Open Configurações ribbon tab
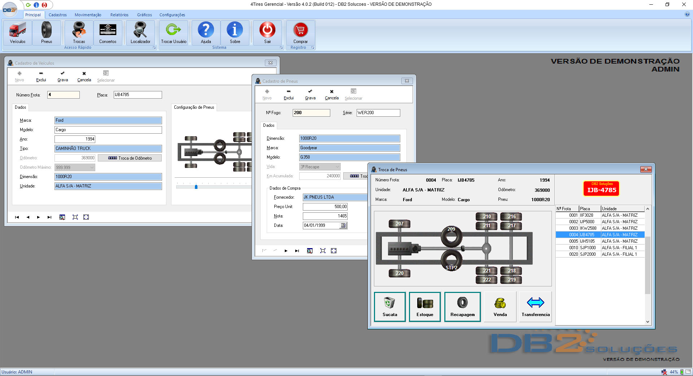This screenshot has height=376, width=693. (172, 15)
